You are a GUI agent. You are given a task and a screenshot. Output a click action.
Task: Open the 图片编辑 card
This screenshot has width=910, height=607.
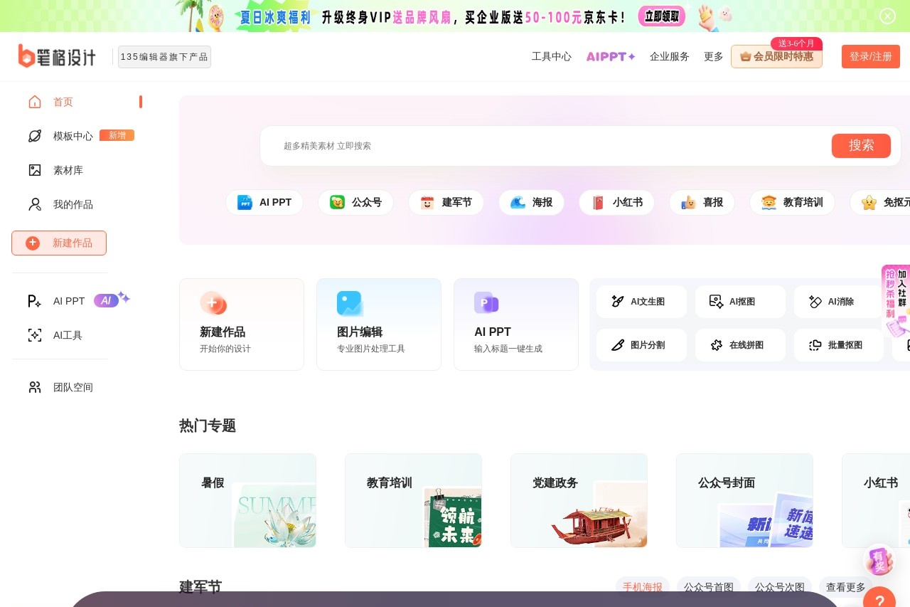[379, 324]
